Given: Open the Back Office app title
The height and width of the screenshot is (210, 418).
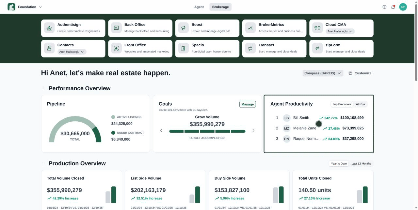Looking at the screenshot, I should [135, 24].
